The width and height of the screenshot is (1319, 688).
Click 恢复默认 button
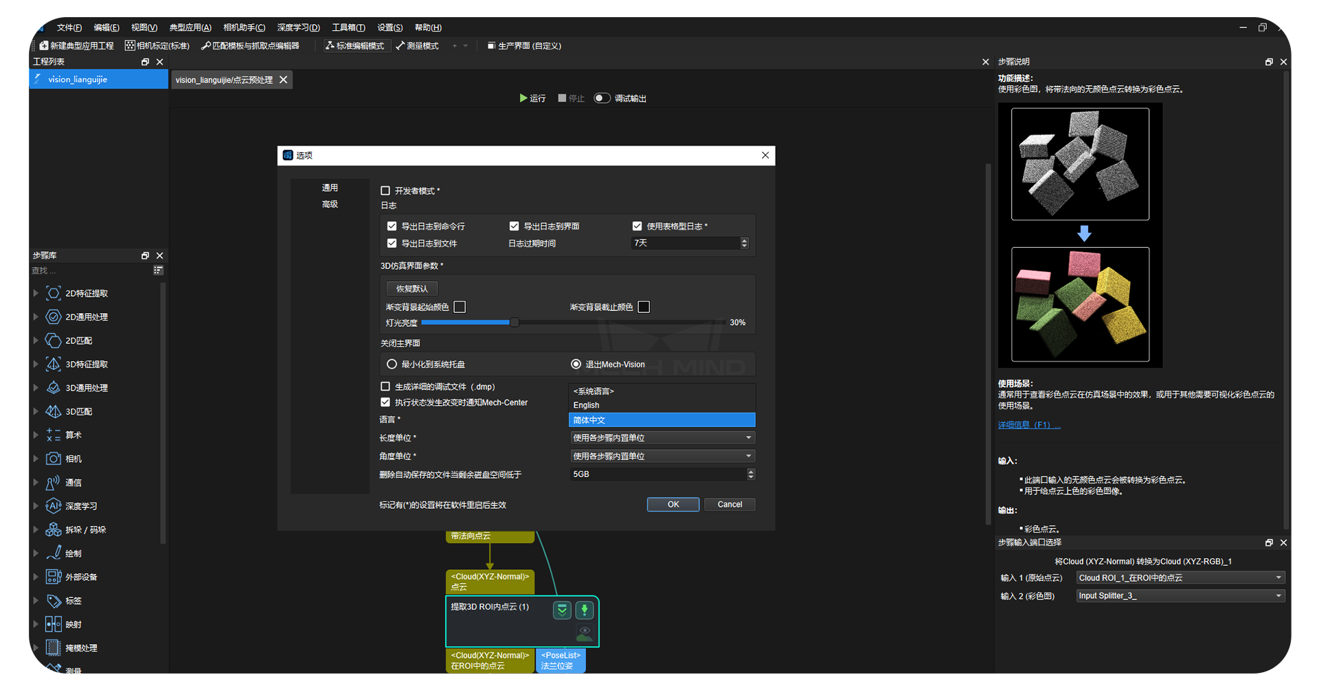pyautogui.click(x=412, y=289)
